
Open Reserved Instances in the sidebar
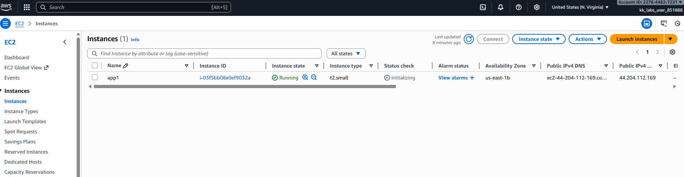(x=26, y=152)
